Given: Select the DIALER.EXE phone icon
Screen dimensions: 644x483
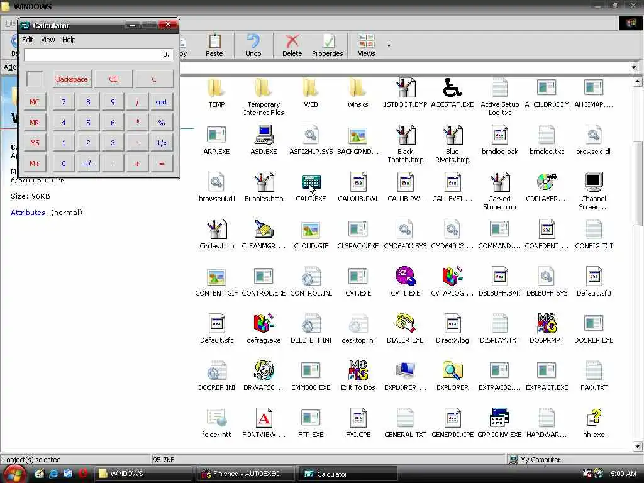Looking at the screenshot, I should click(x=406, y=324).
